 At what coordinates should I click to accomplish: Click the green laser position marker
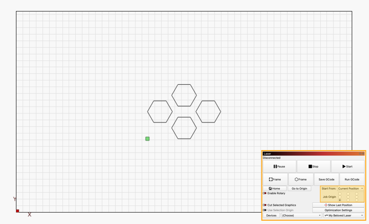[x=147, y=139]
